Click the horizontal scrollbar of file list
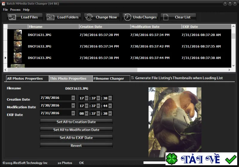239x167 pixels. click(73, 70)
